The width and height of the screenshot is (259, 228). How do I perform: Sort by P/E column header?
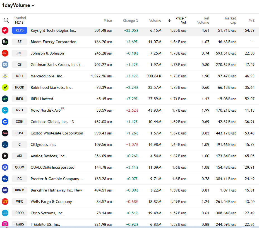pyautogui.click(x=251, y=20)
